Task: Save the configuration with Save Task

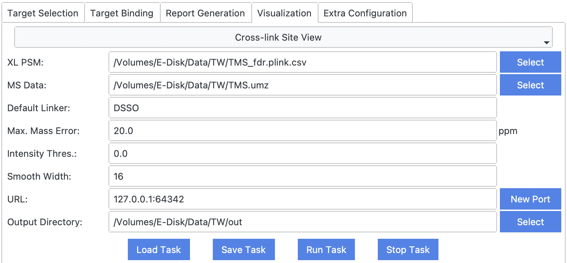Action: pyautogui.click(x=244, y=249)
